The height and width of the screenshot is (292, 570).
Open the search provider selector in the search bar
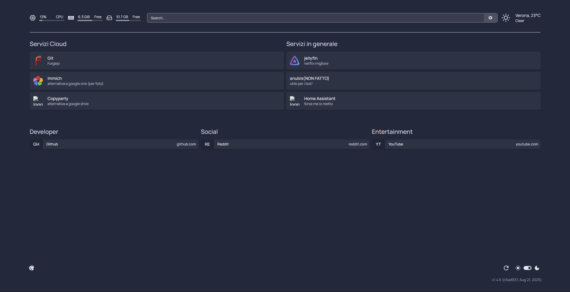pyautogui.click(x=490, y=18)
